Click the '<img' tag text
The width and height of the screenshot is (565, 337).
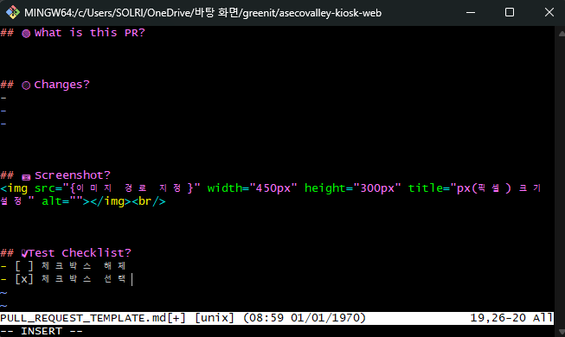(14, 188)
